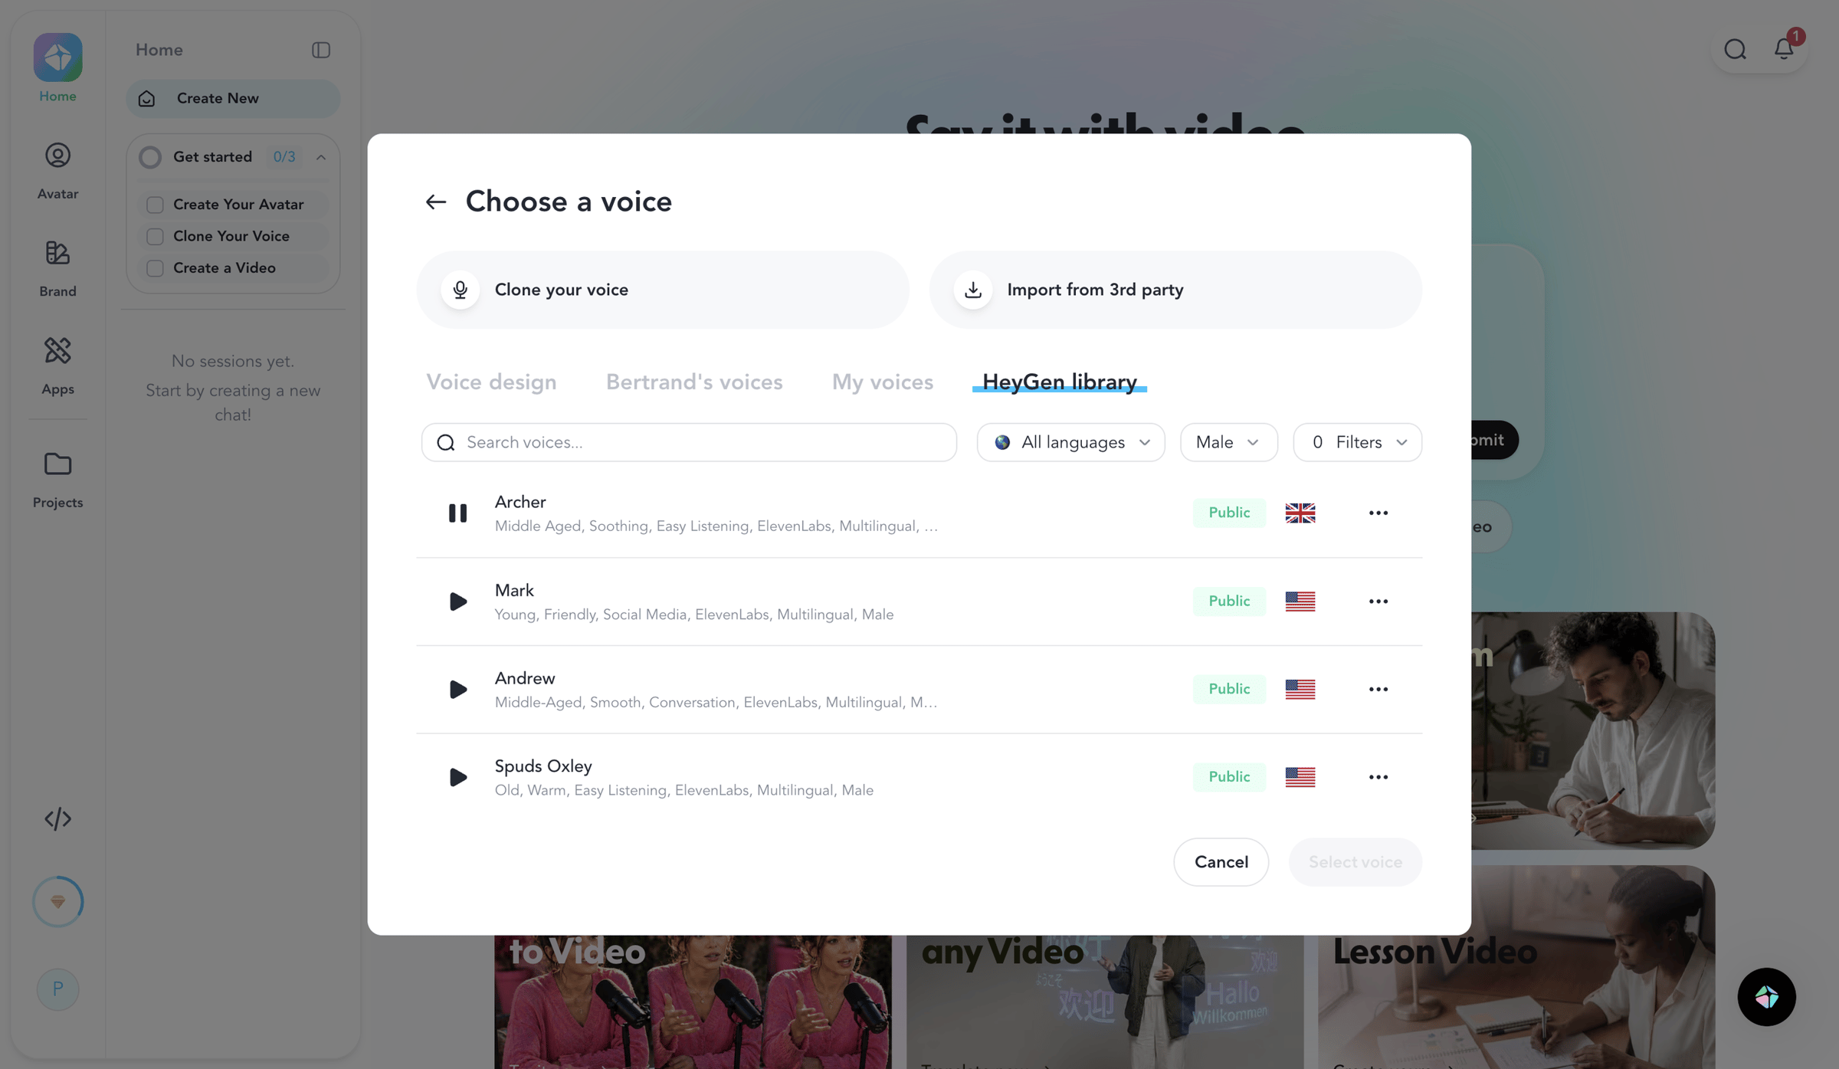Image resolution: width=1839 pixels, height=1069 pixels.
Task: Click the microphone icon for Clone your voice
Action: [460, 290]
